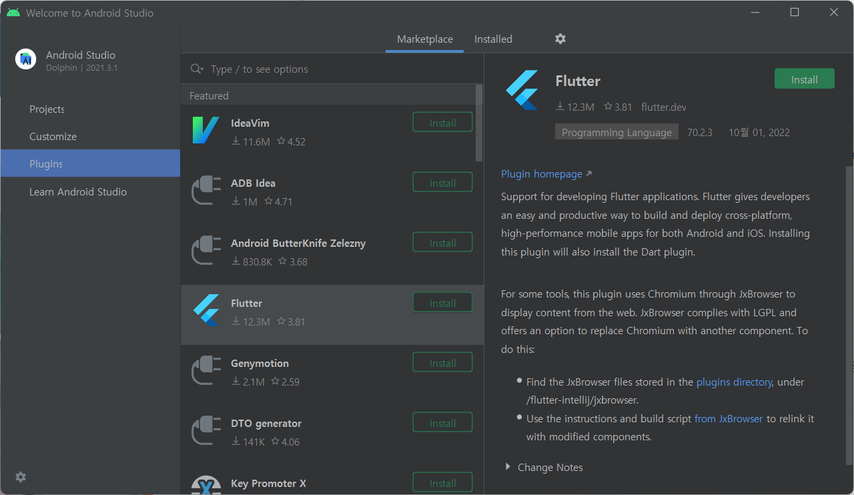This screenshot has height=495, width=854.
Task: Click the Flutter title in details pane
Action: (x=578, y=81)
